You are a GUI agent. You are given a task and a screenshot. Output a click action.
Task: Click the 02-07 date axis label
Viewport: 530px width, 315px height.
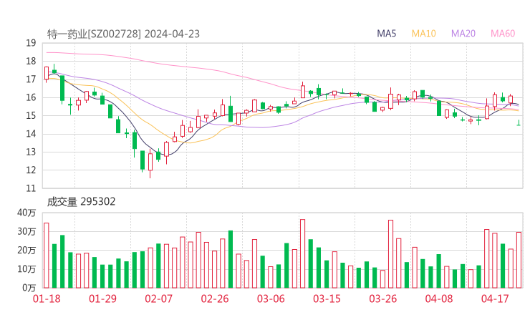click(158, 299)
